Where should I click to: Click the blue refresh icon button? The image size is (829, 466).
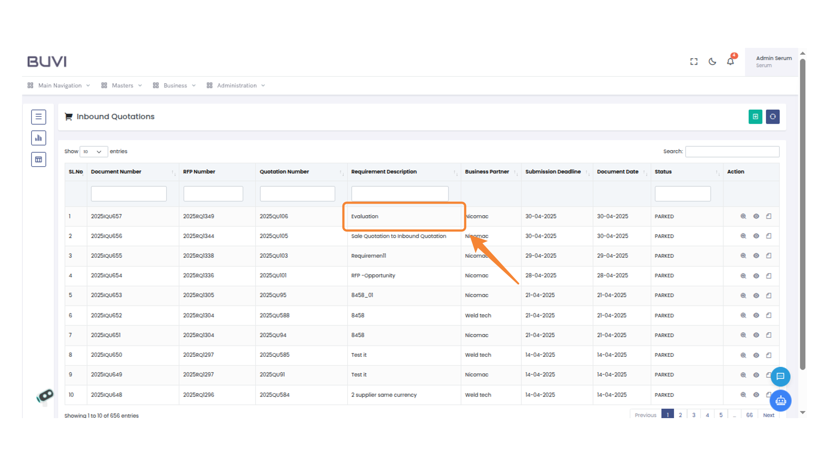772,116
